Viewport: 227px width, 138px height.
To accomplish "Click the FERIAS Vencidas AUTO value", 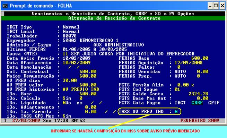I will click(180, 71).
